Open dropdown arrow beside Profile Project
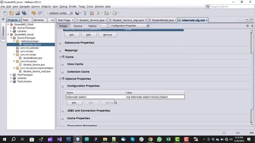This screenshot has width=255, height=143. [x=119, y=13]
